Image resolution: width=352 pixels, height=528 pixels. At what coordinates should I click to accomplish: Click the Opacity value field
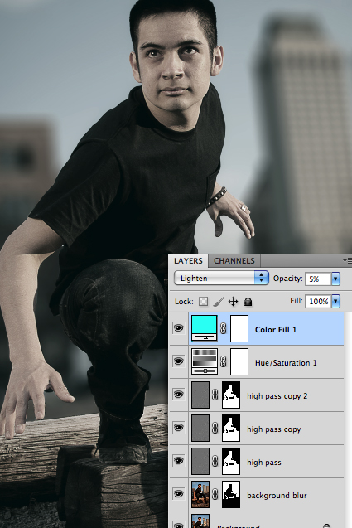(318, 279)
